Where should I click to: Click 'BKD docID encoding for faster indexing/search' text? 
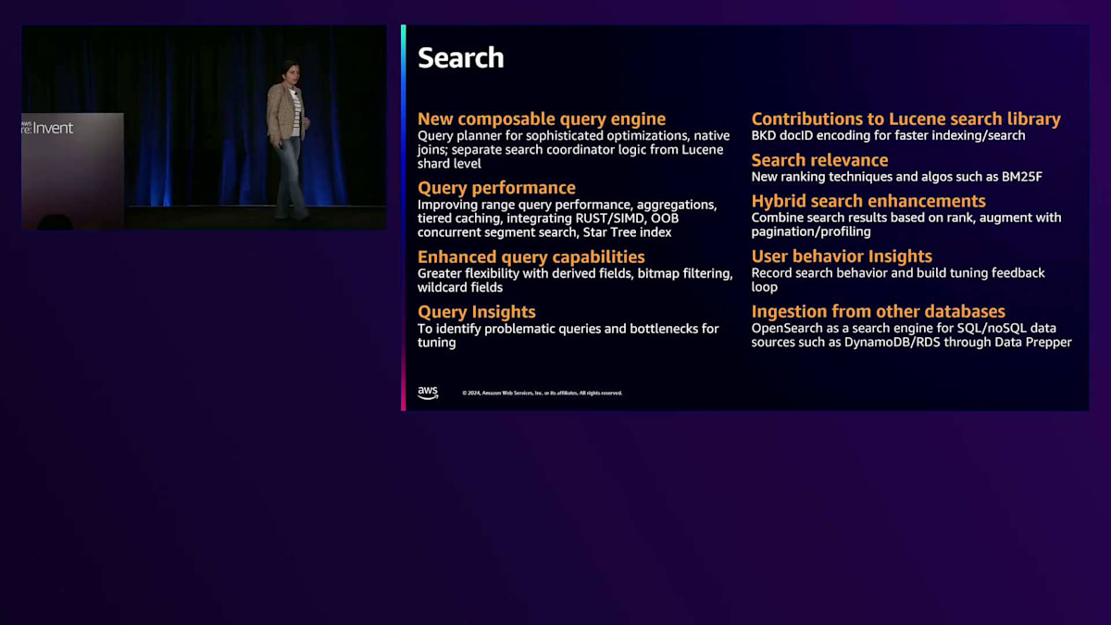point(889,135)
